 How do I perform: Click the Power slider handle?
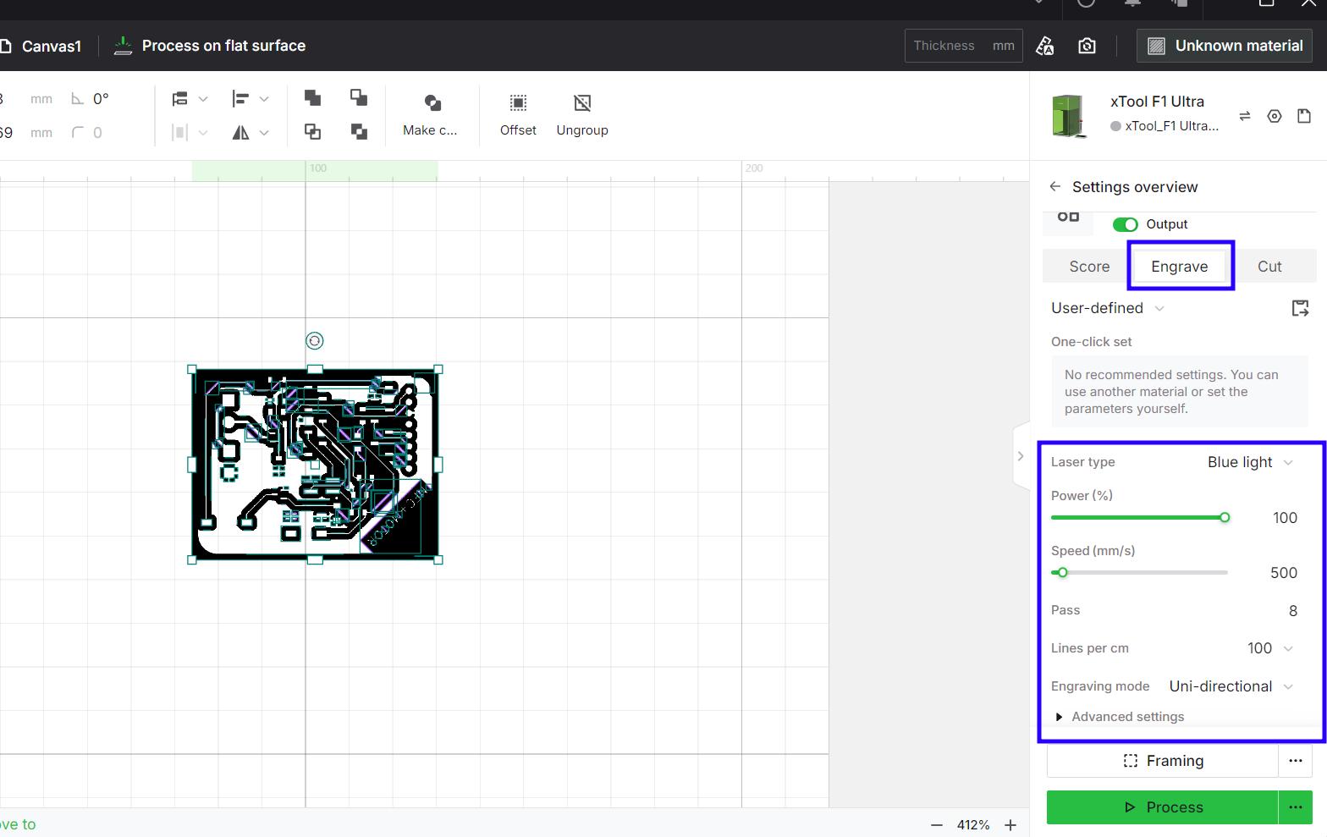1225,517
